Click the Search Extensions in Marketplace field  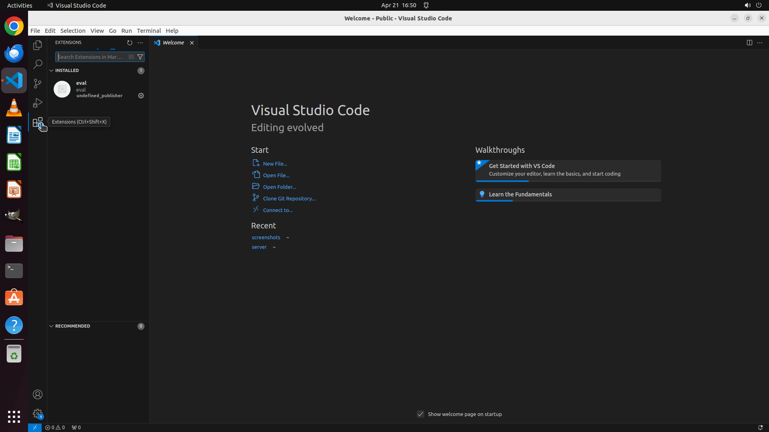click(x=91, y=57)
